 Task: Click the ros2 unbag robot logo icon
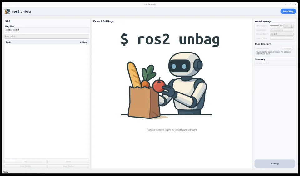click(x=7, y=12)
